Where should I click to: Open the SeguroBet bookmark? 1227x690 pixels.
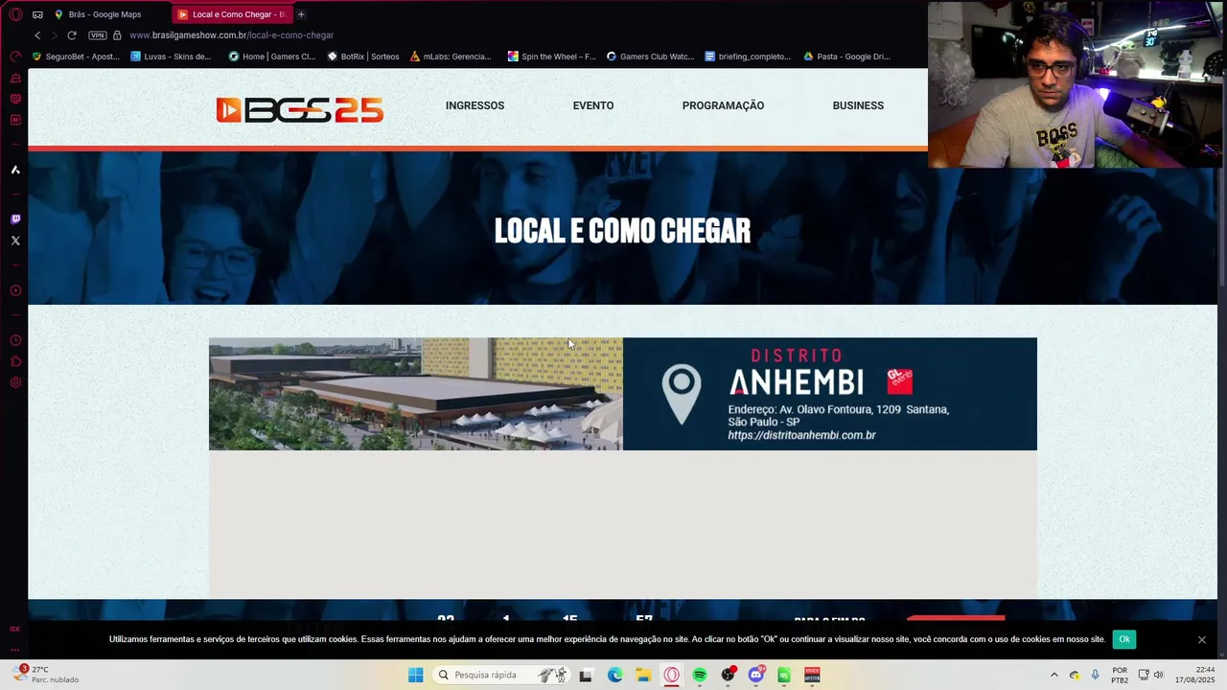pos(76,57)
